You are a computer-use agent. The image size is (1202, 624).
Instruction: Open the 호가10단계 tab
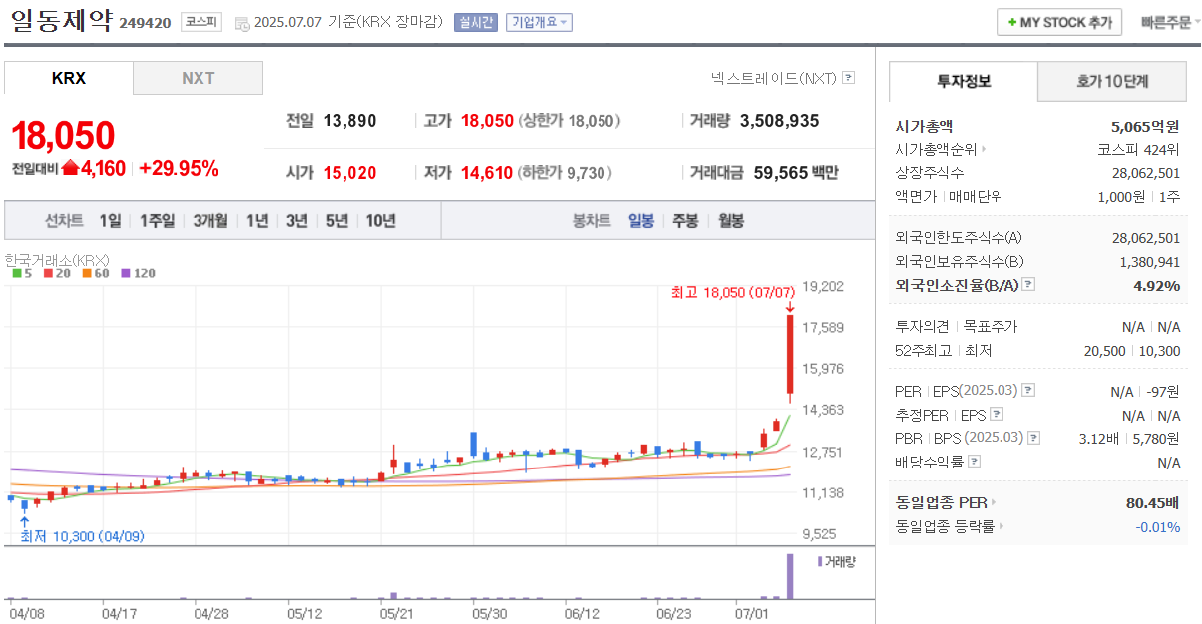coord(1112,81)
